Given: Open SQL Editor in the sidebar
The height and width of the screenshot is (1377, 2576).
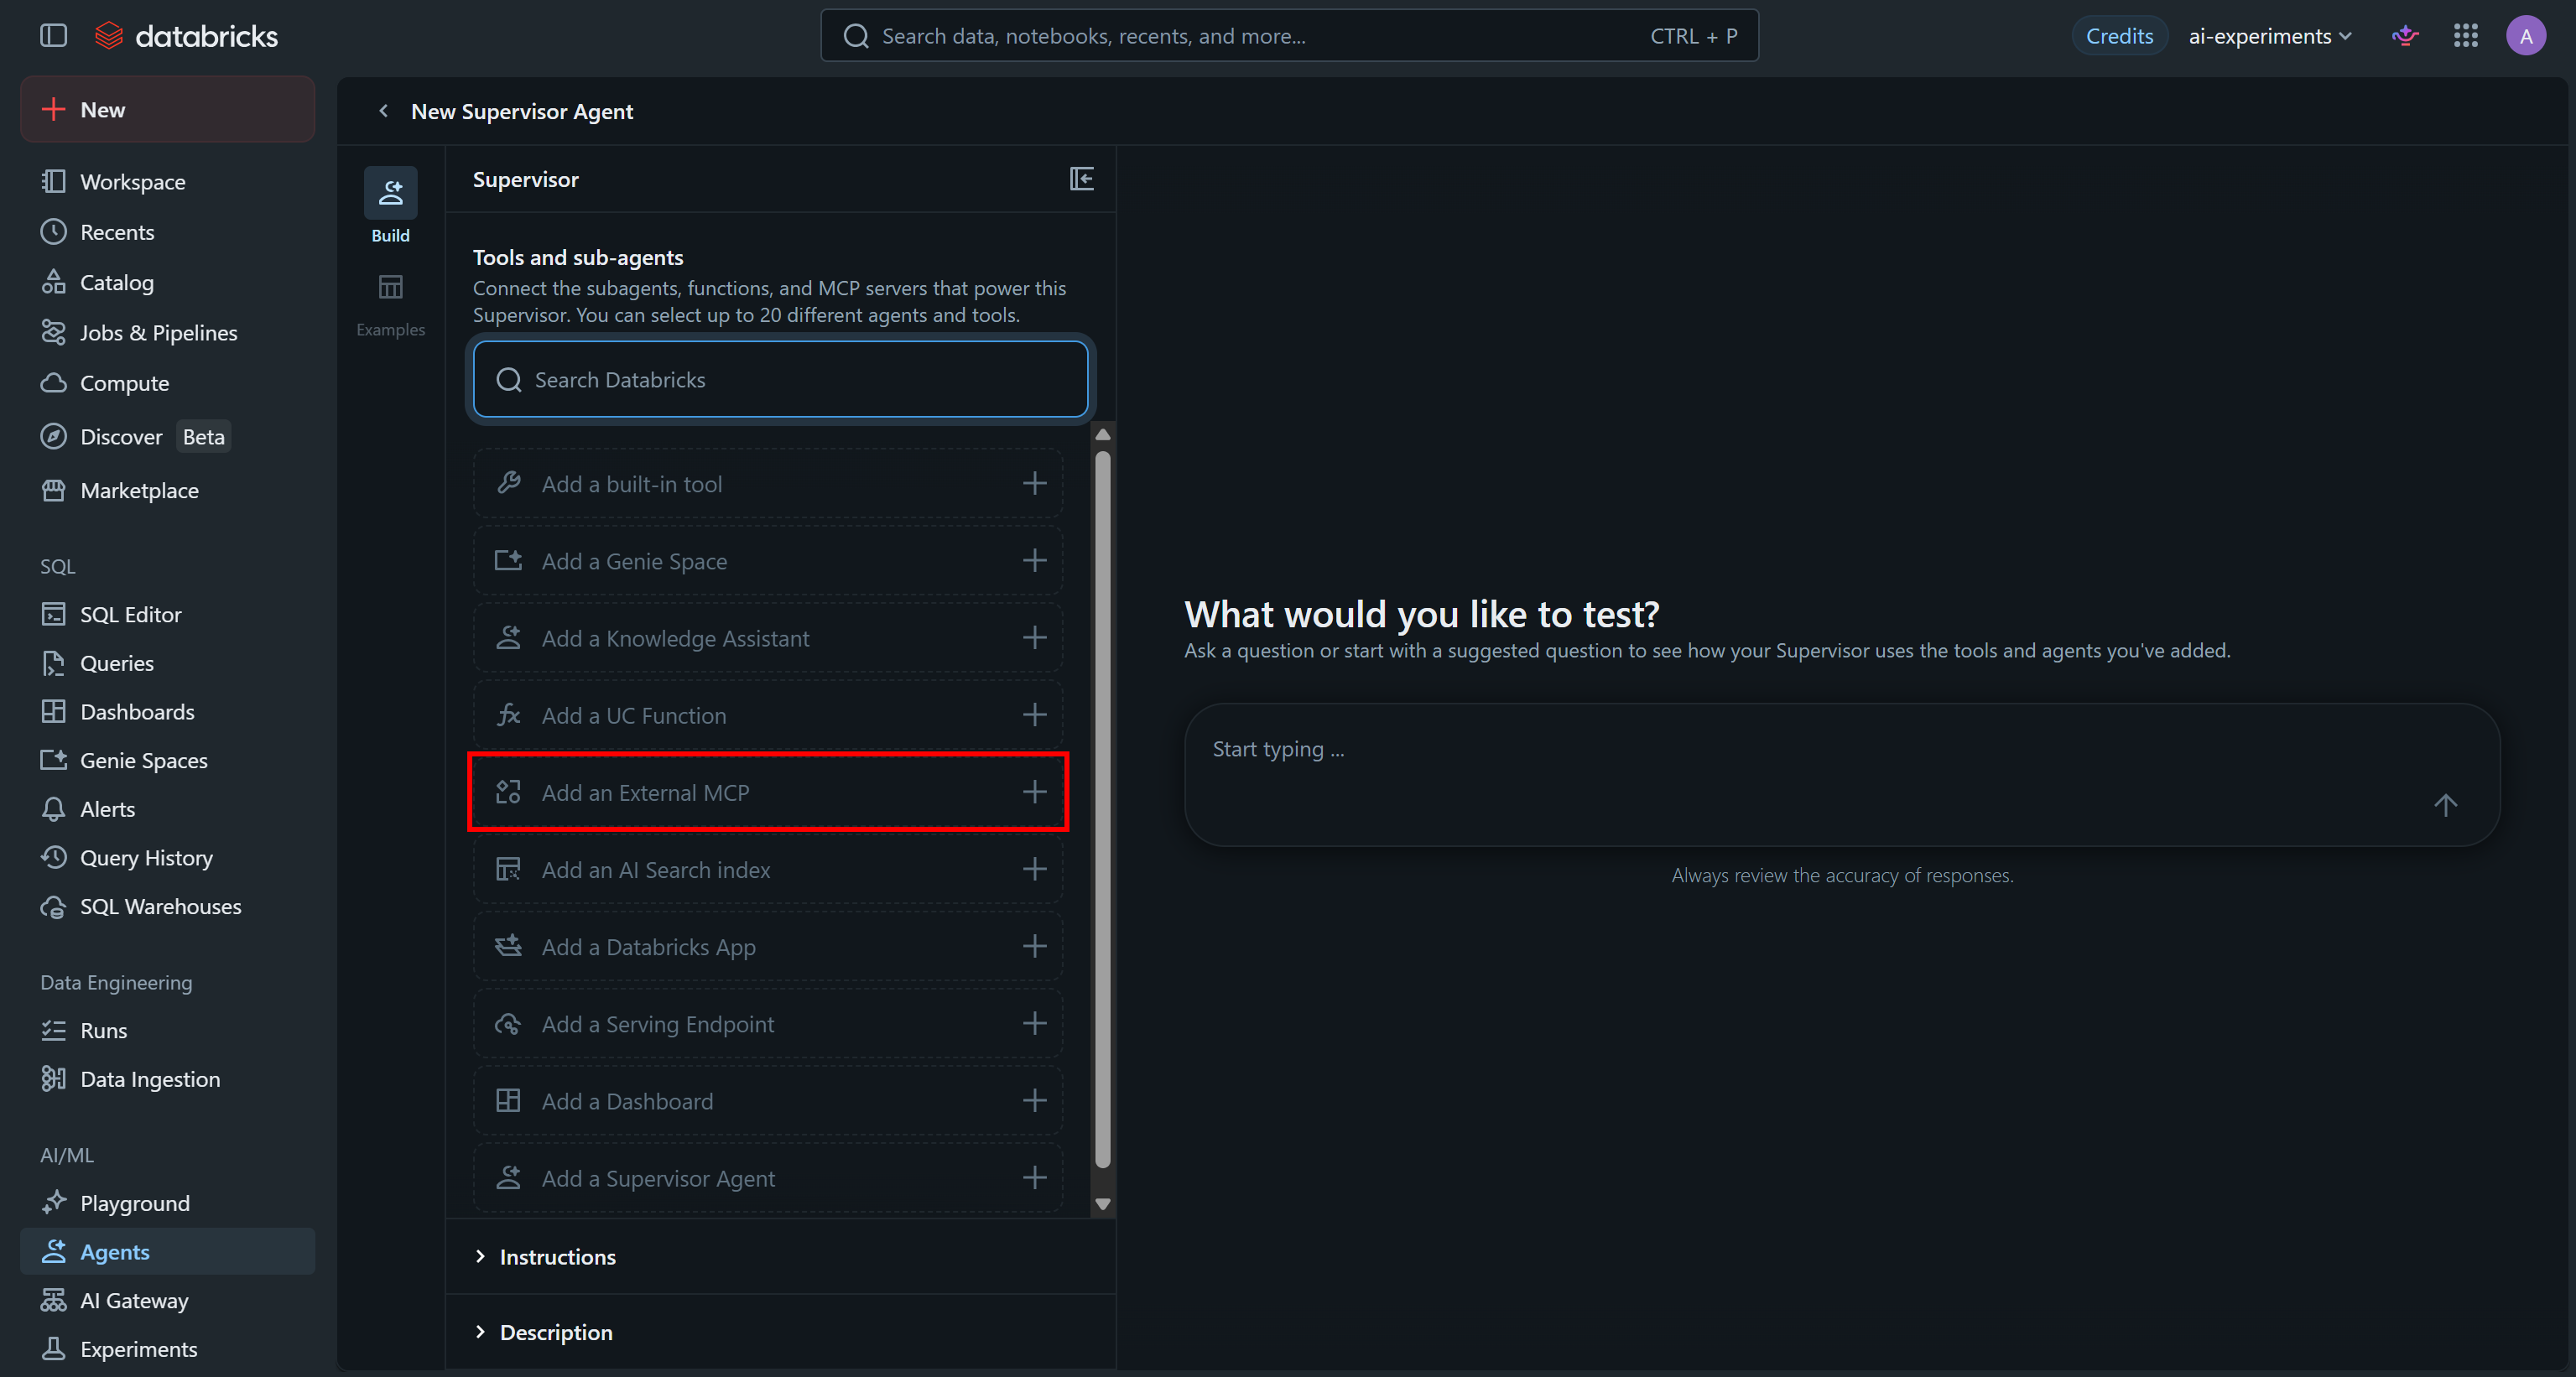Looking at the screenshot, I should 167,614.
